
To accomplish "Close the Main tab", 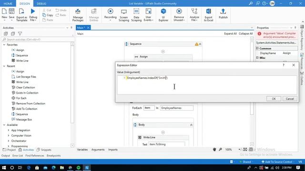I will click(x=88, y=28).
